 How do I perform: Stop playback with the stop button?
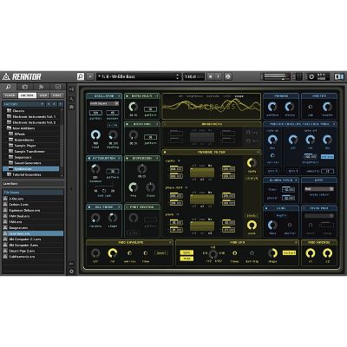(x=211, y=76)
